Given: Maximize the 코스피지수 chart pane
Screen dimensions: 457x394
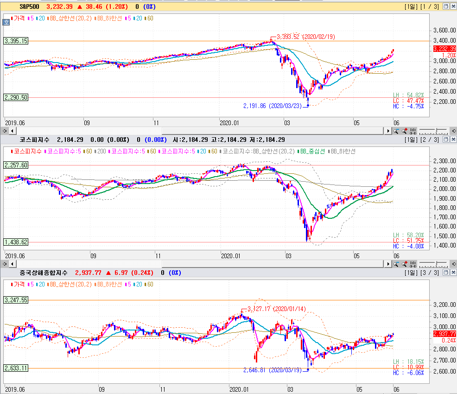Looking at the screenshot, I should tap(446, 140).
